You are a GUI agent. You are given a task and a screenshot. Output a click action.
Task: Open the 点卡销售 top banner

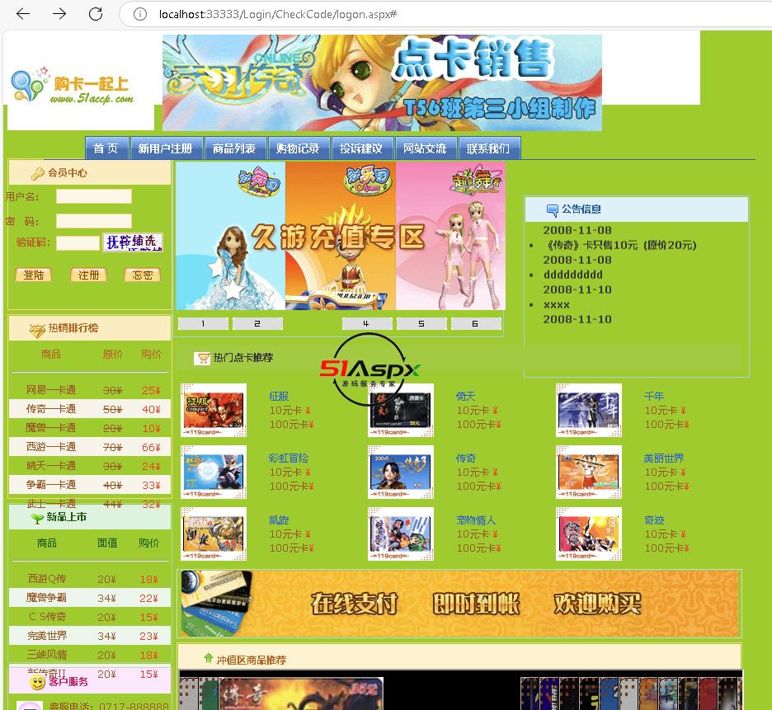click(382, 82)
